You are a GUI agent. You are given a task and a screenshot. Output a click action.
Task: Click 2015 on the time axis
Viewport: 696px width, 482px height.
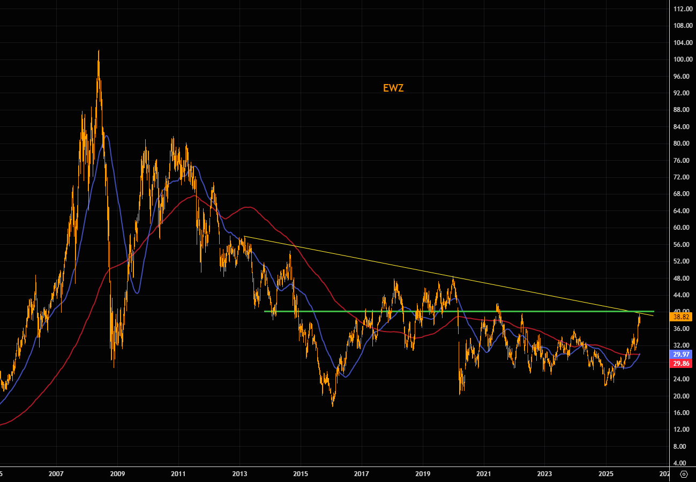click(301, 474)
